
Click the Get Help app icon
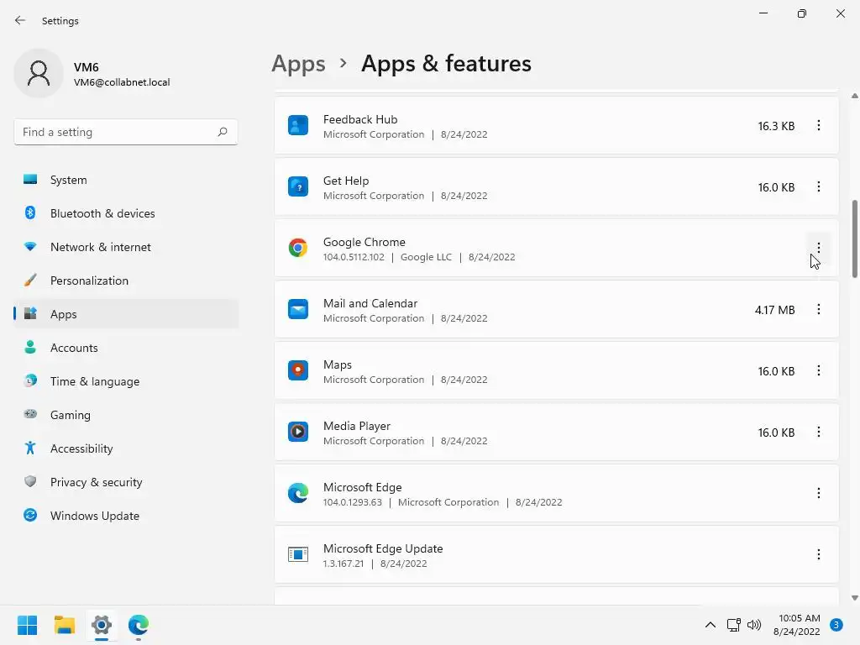coord(298,186)
